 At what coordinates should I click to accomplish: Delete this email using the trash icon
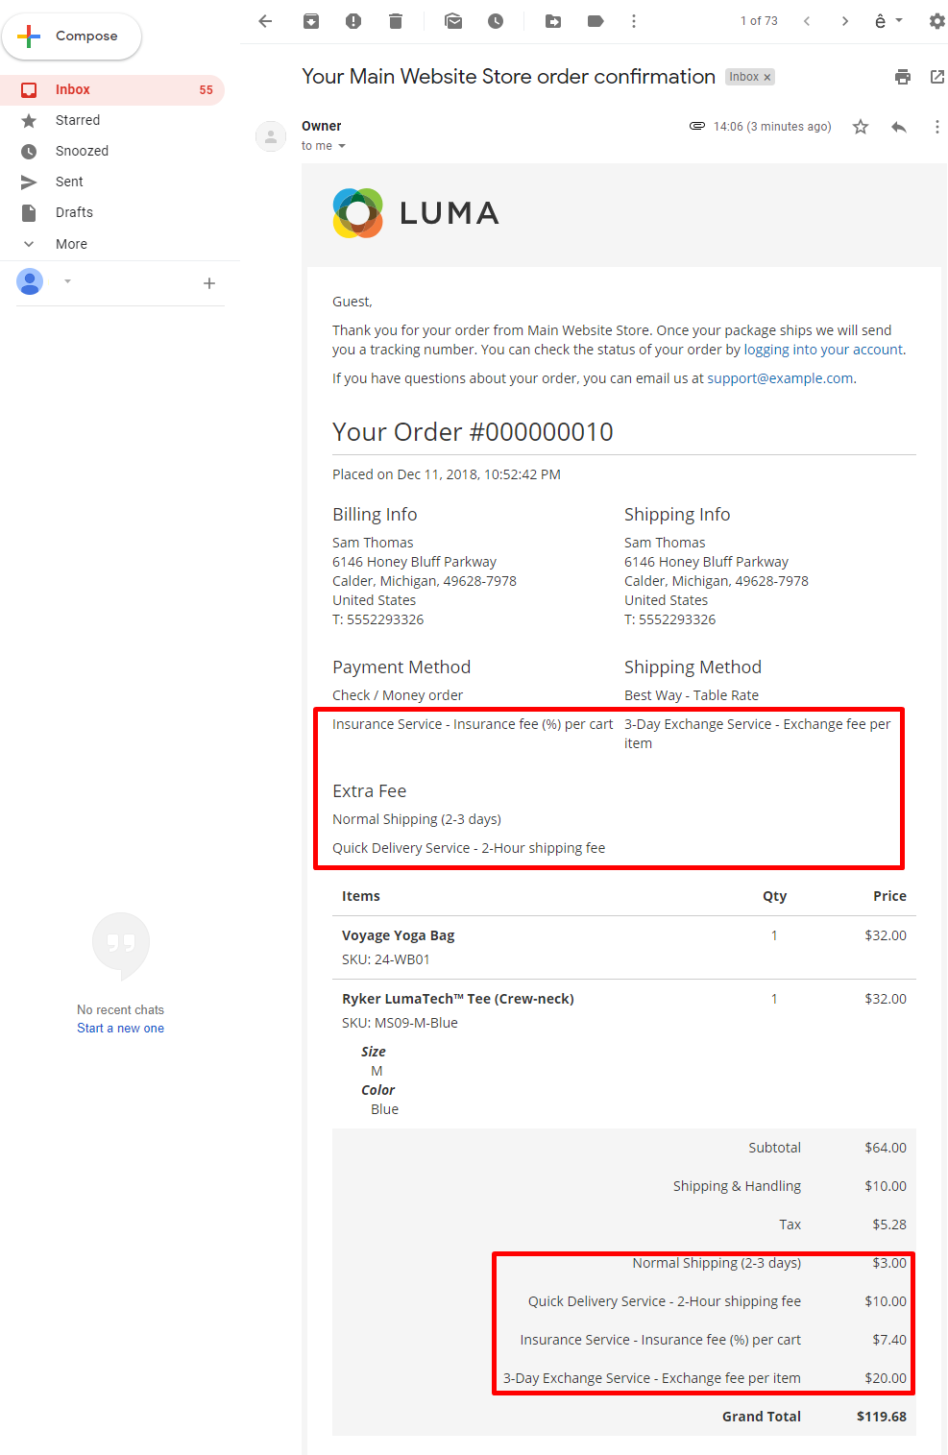(396, 21)
